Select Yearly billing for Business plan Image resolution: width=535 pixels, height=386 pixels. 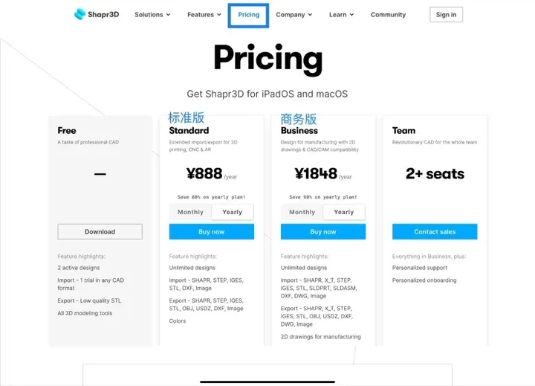point(344,212)
